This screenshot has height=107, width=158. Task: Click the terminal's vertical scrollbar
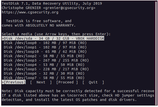tap(156, 53)
